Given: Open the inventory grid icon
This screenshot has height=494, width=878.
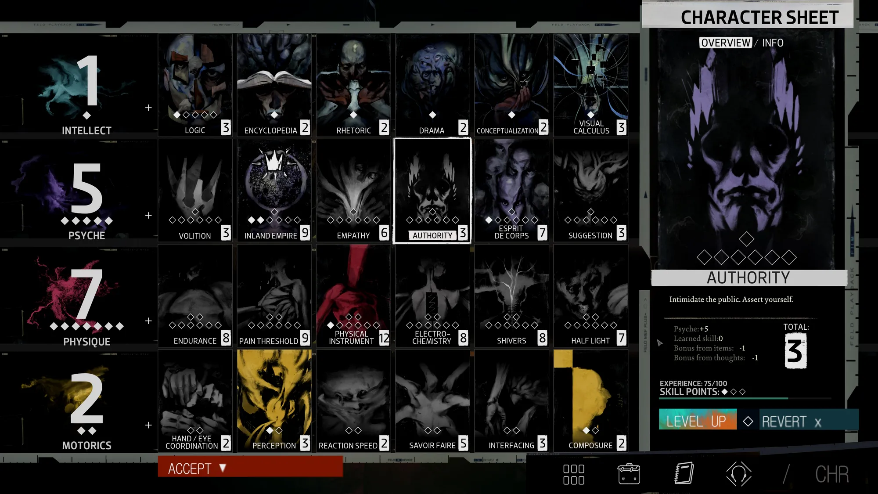Looking at the screenshot, I should [574, 475].
